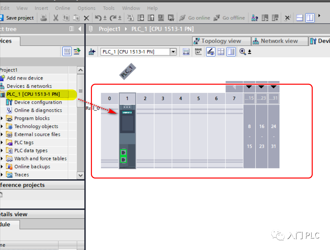Open the PLC_1 device selector dropdown
The height and width of the screenshot is (250, 330).
(173, 51)
